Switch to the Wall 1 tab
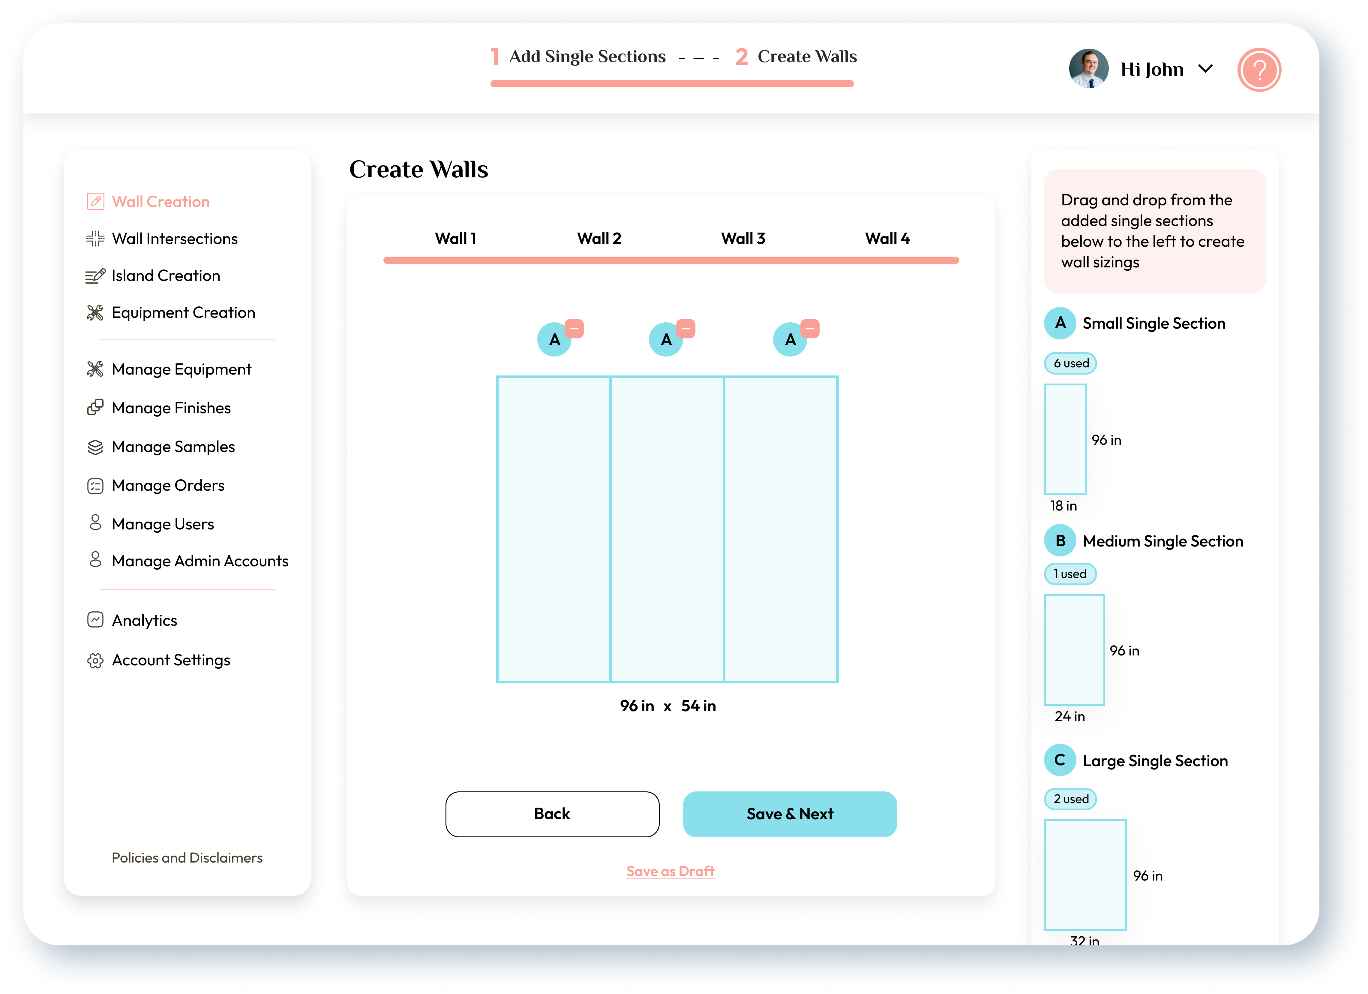The width and height of the screenshot is (1368, 994). pyautogui.click(x=456, y=239)
